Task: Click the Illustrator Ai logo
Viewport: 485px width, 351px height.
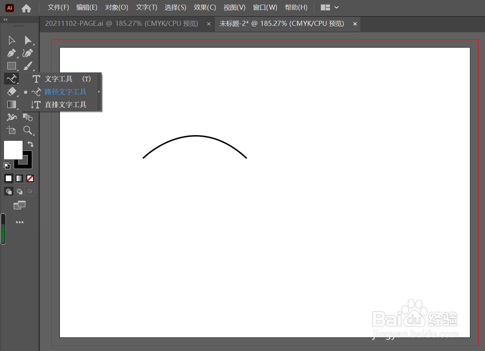Action: [10, 8]
